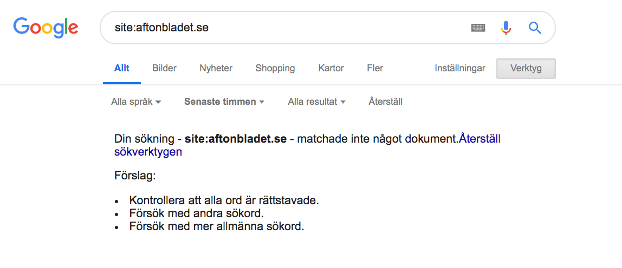
Task: Open the on-screen keyboard icon
Action: pyautogui.click(x=478, y=28)
